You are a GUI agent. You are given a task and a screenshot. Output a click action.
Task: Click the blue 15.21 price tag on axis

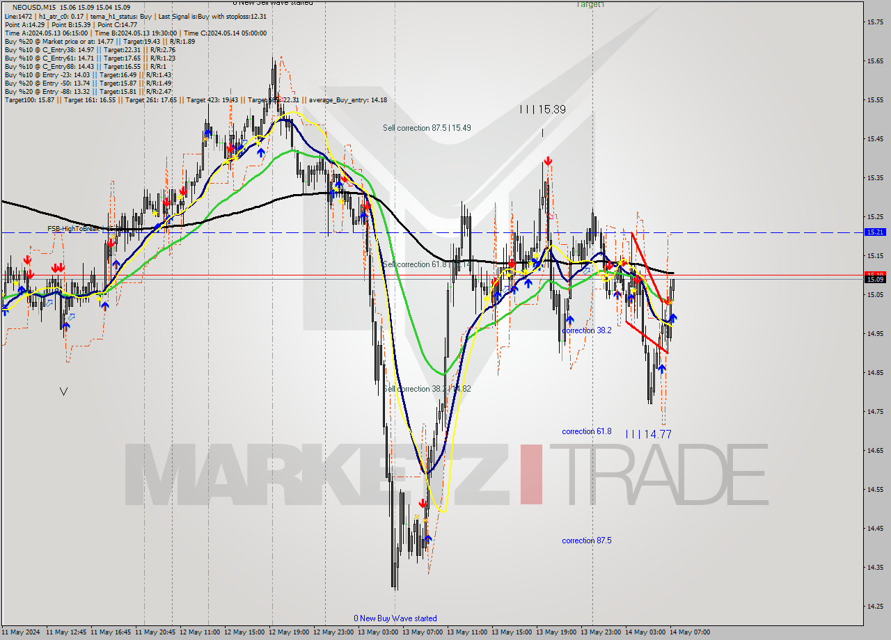(875, 232)
